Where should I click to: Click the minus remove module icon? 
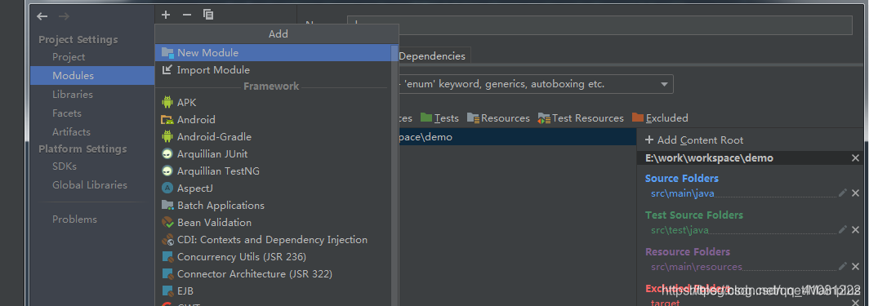(x=187, y=15)
